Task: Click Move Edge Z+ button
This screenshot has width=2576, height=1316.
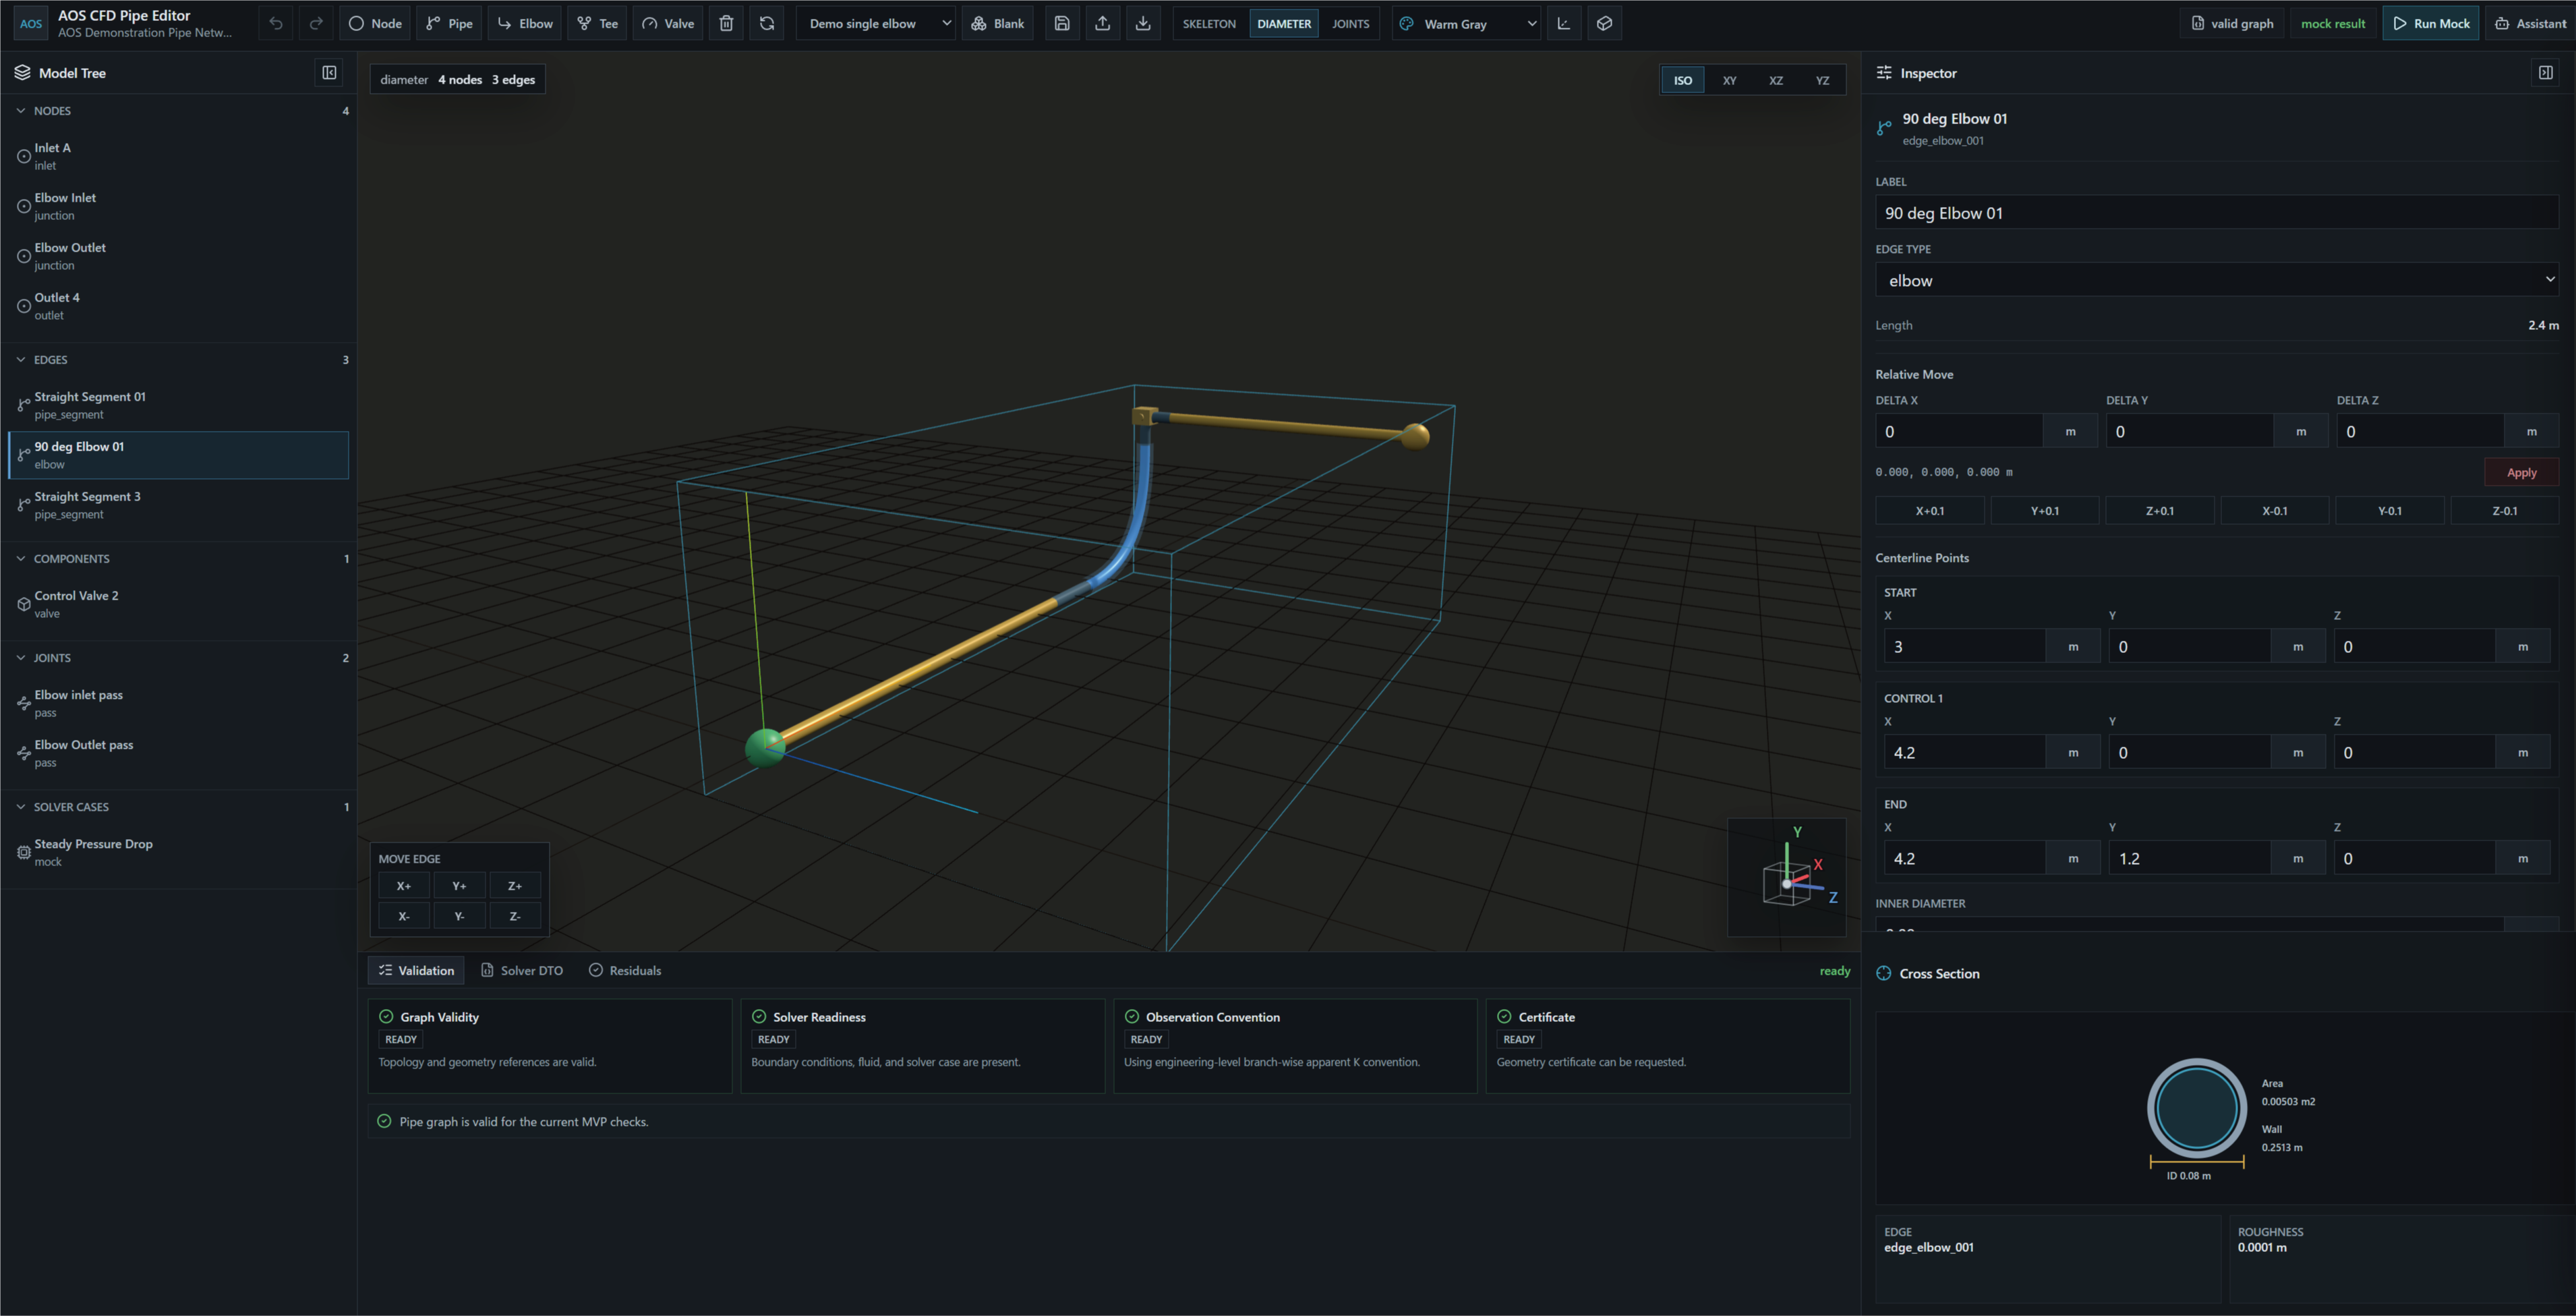Action: coord(515,885)
